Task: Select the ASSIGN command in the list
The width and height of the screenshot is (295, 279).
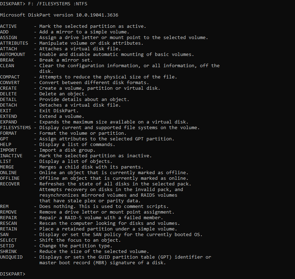Action: 8,38
